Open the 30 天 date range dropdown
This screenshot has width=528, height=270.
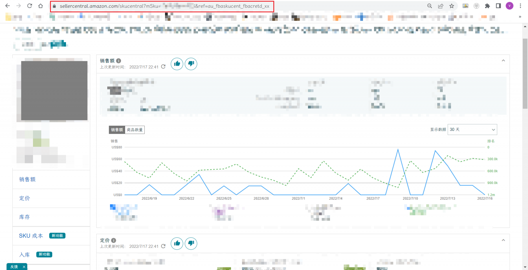pyautogui.click(x=472, y=130)
